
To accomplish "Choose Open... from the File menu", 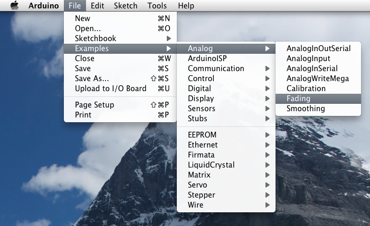I will pyautogui.click(x=120, y=28).
